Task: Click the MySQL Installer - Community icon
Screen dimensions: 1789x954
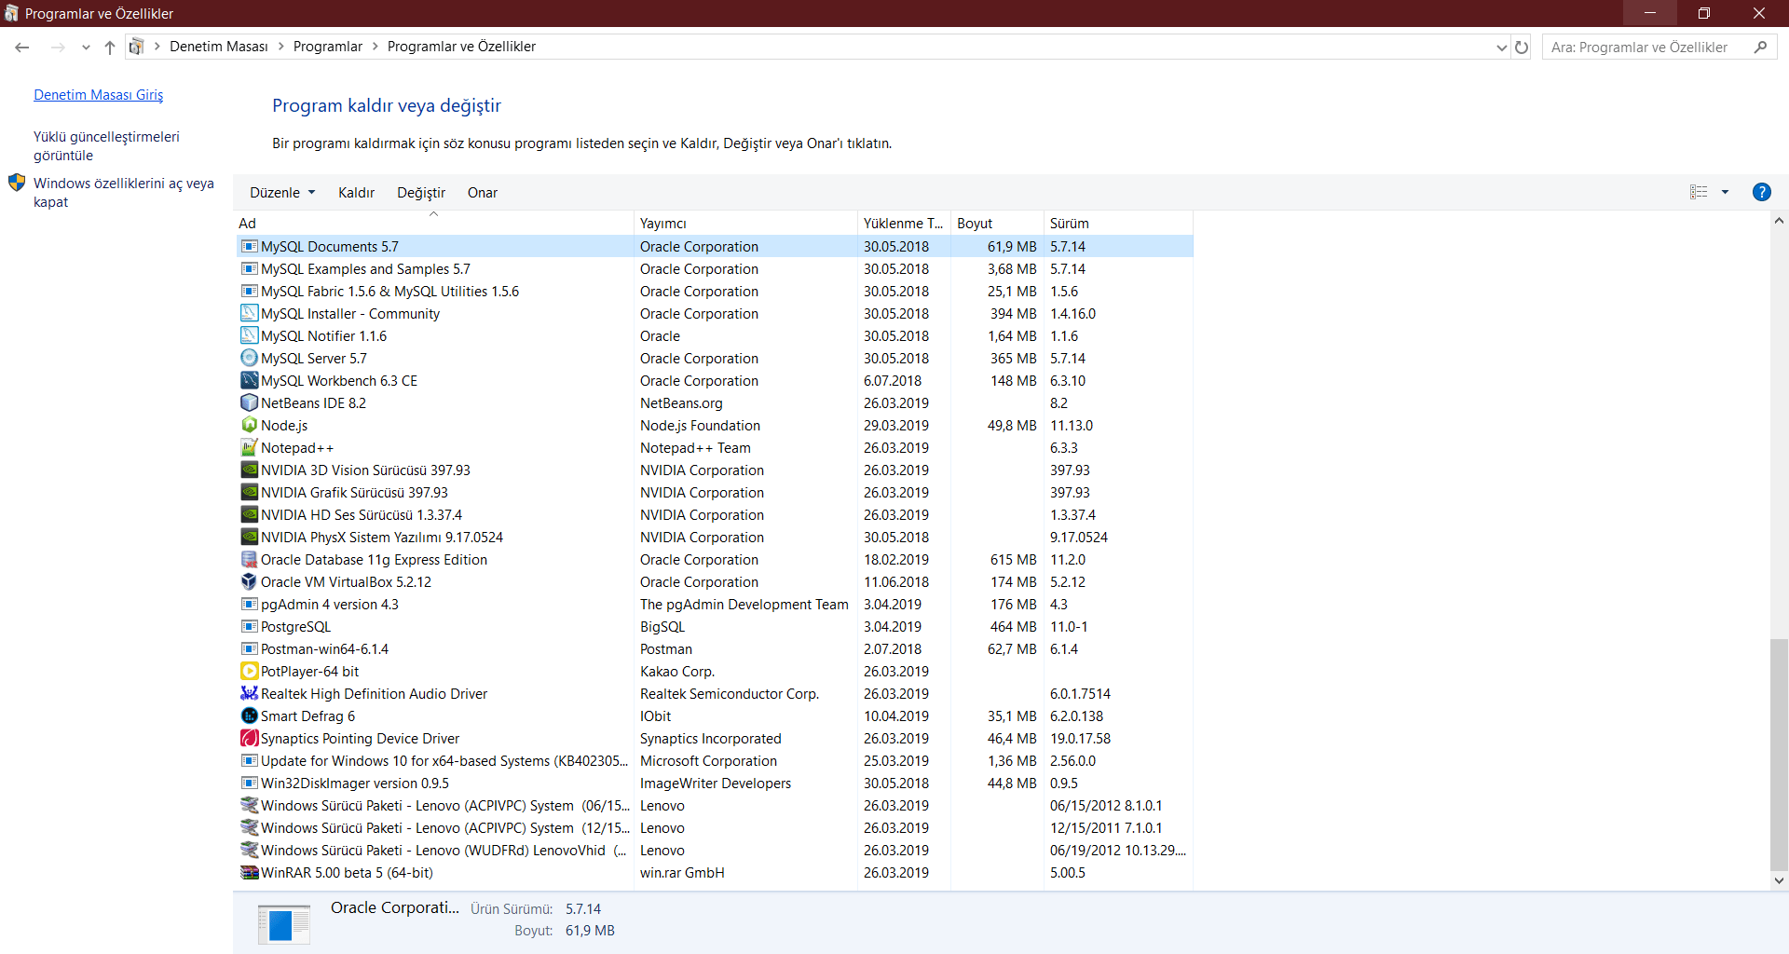Action: 249,313
